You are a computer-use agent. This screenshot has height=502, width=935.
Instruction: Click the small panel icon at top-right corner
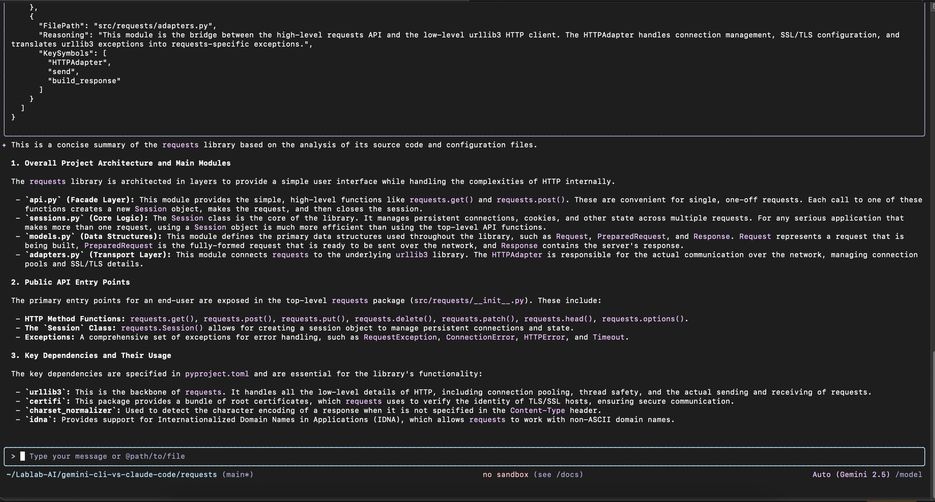pyautogui.click(x=932, y=6)
